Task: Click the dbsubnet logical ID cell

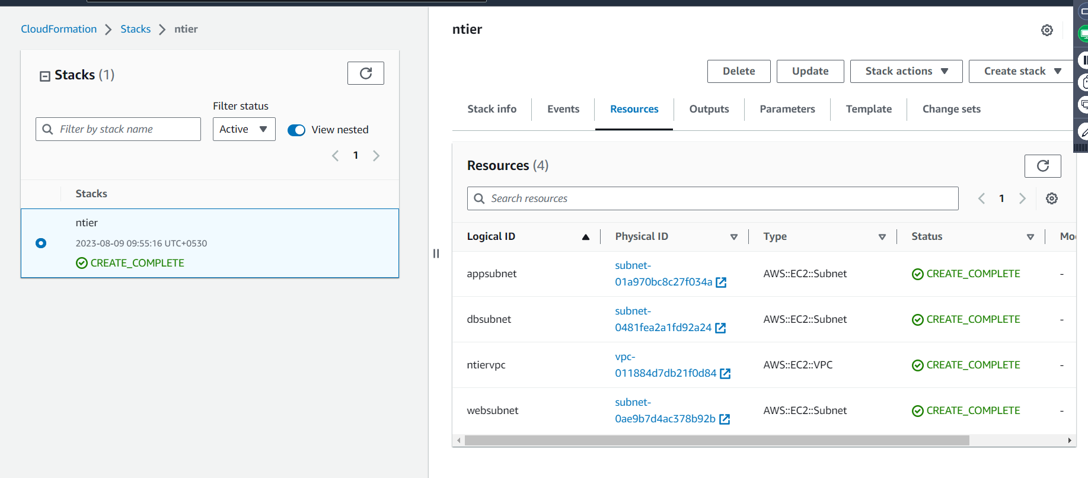Action: click(489, 319)
